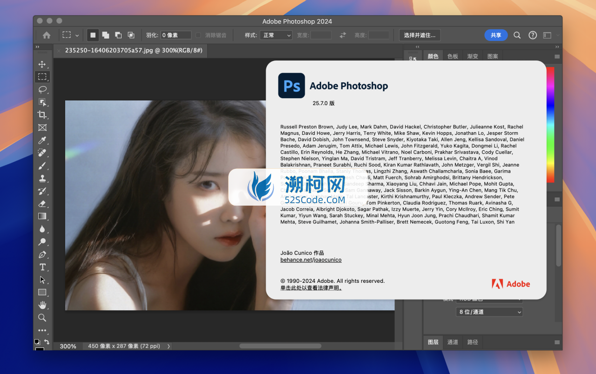The height and width of the screenshot is (374, 596).
Task: Select the Zoom tool in toolbox
Action: coord(42,318)
